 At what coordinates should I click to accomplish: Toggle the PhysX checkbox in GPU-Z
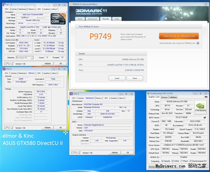[x=182, y=161]
